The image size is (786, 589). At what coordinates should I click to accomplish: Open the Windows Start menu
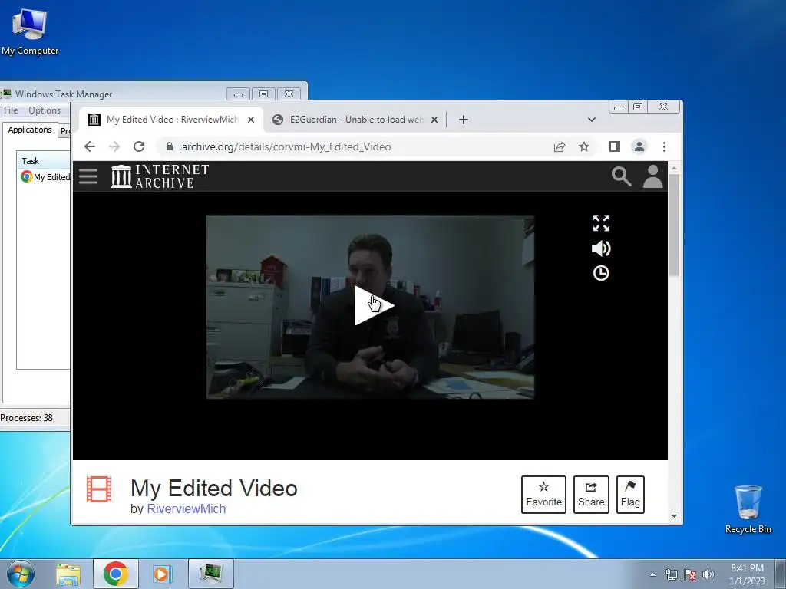point(20,574)
